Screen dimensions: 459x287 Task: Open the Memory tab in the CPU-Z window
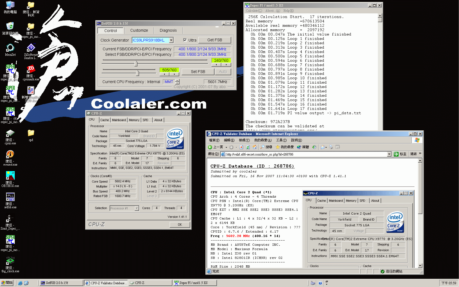tap(134, 120)
